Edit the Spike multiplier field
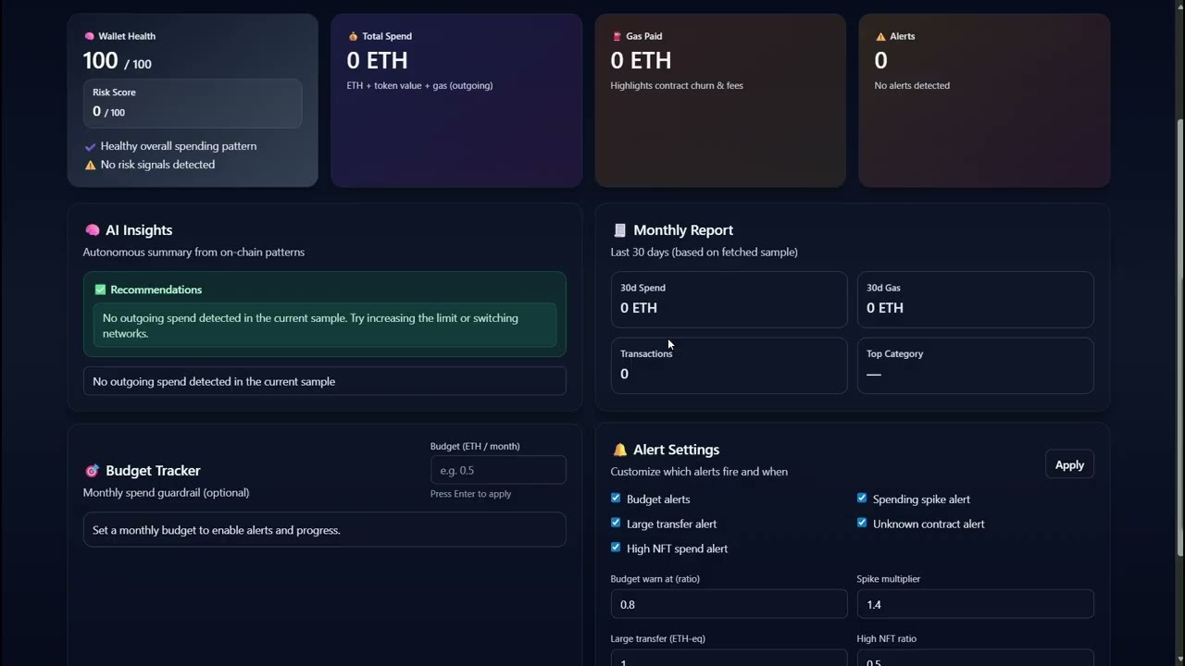 [975, 604]
